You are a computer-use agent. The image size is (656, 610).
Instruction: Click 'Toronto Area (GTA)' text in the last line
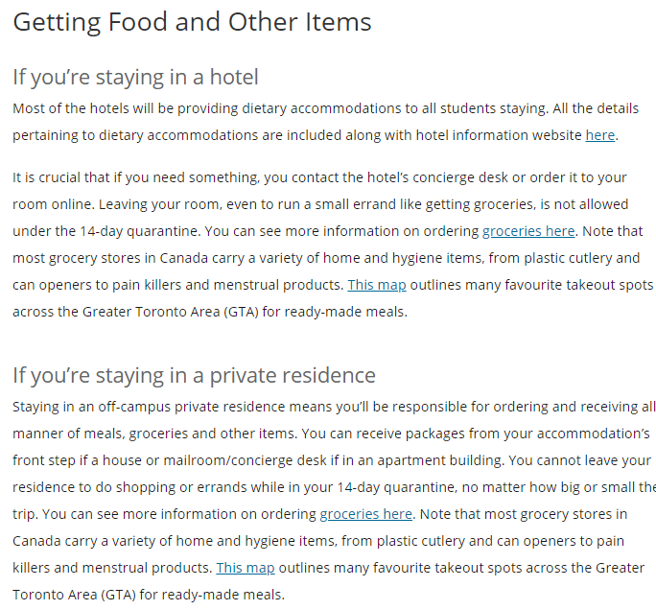(75, 595)
